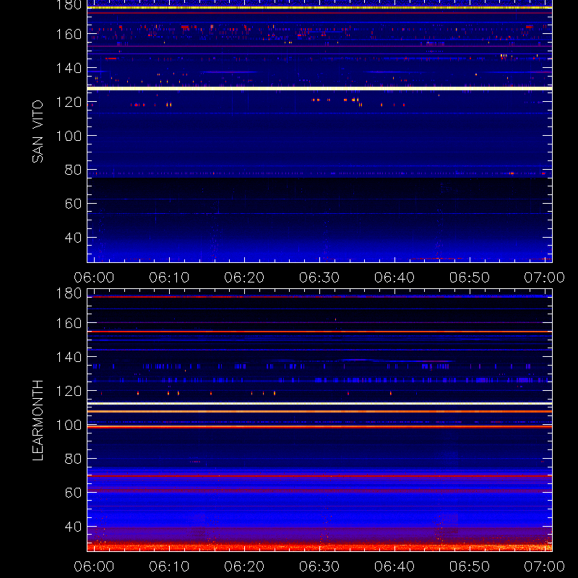Screen dimensions: 578x578
Task: Select the 60 tick label on the San Vito plot
Action: click(x=73, y=204)
